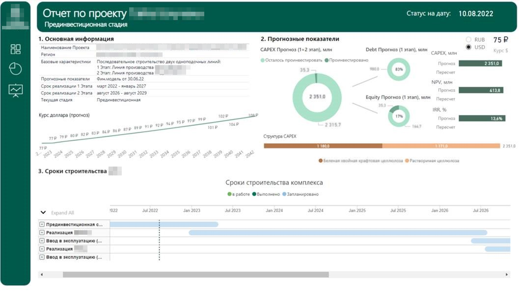Click the Expand All chevron
The height and width of the screenshot is (291, 520).
coord(43,213)
